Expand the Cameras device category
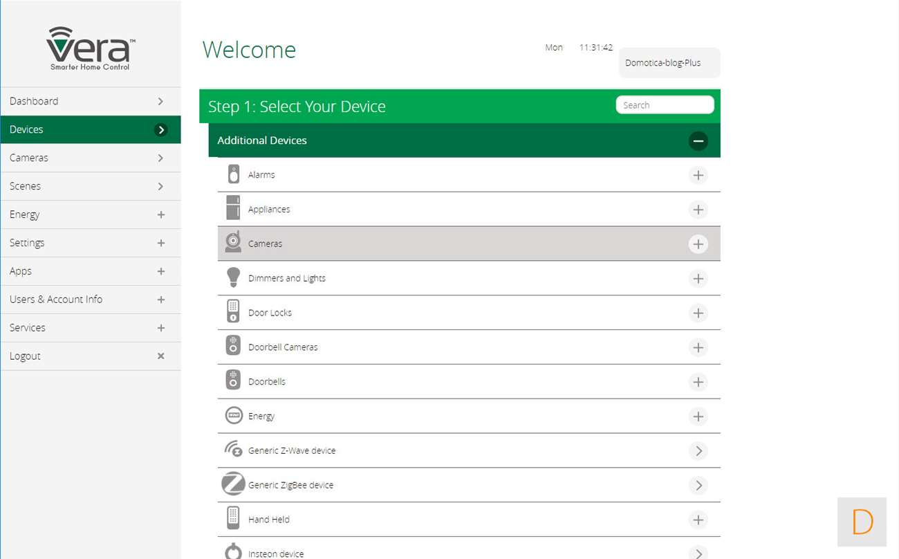 (x=698, y=244)
